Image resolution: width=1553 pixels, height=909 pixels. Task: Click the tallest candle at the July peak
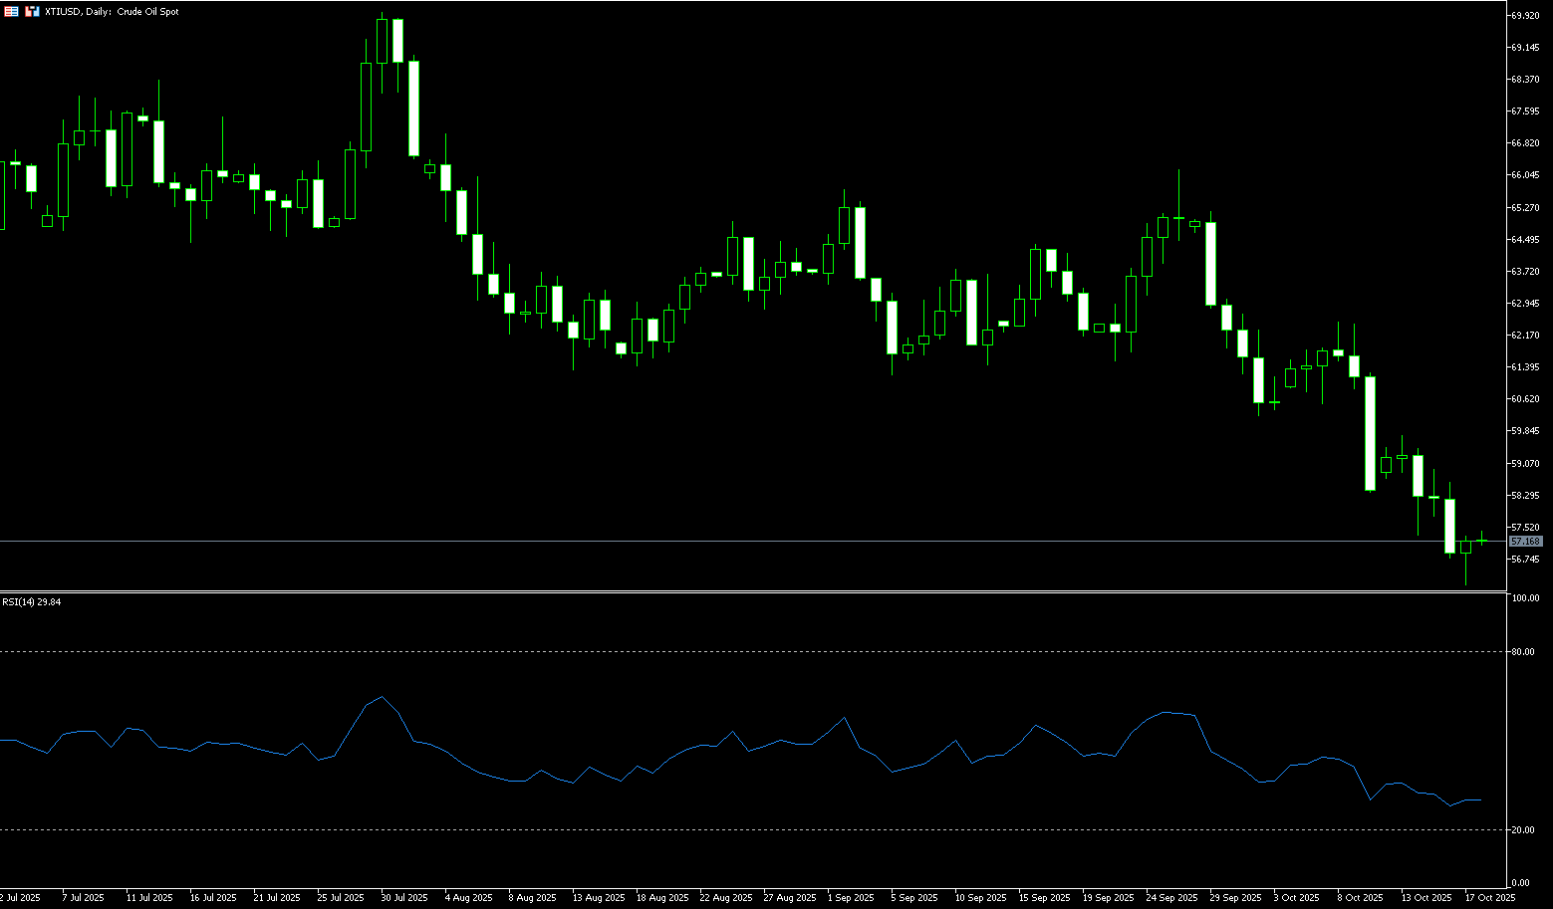(397, 41)
